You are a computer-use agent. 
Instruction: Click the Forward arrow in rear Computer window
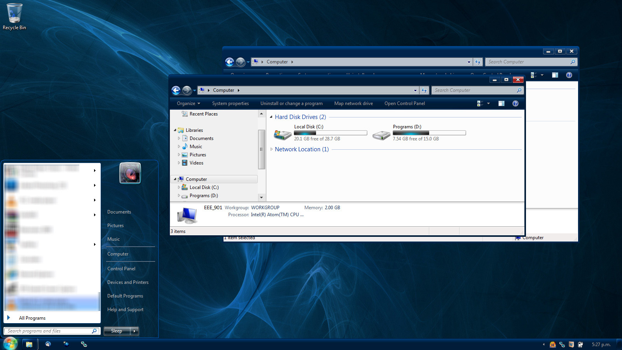[x=241, y=62]
